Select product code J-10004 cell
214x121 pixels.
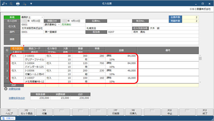click(35, 63)
